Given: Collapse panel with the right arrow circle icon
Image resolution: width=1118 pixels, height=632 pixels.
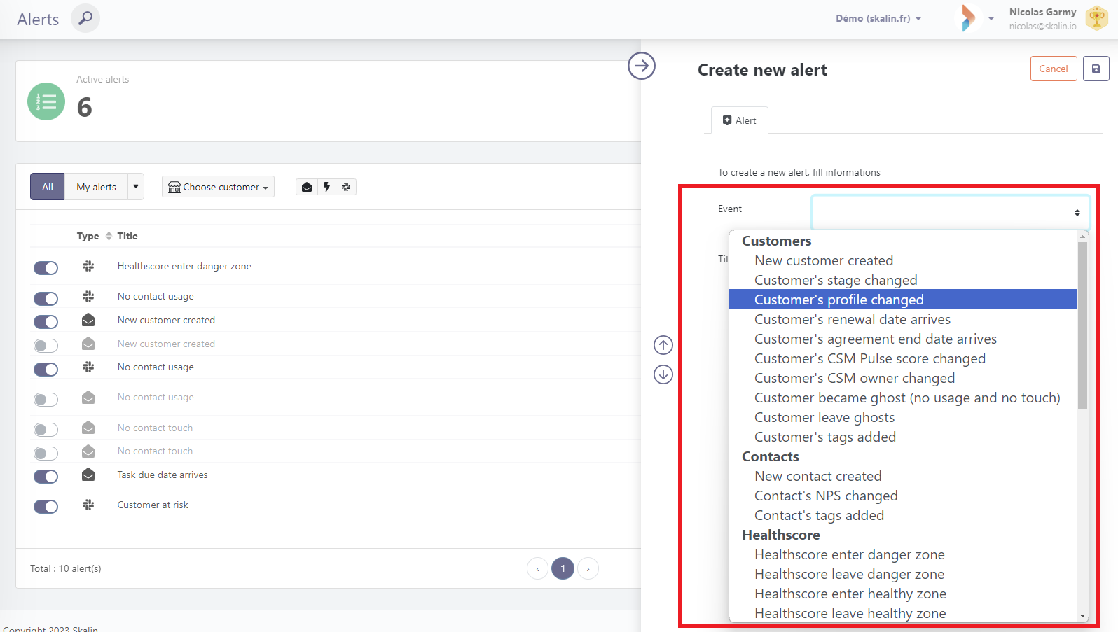Looking at the screenshot, I should [x=641, y=66].
